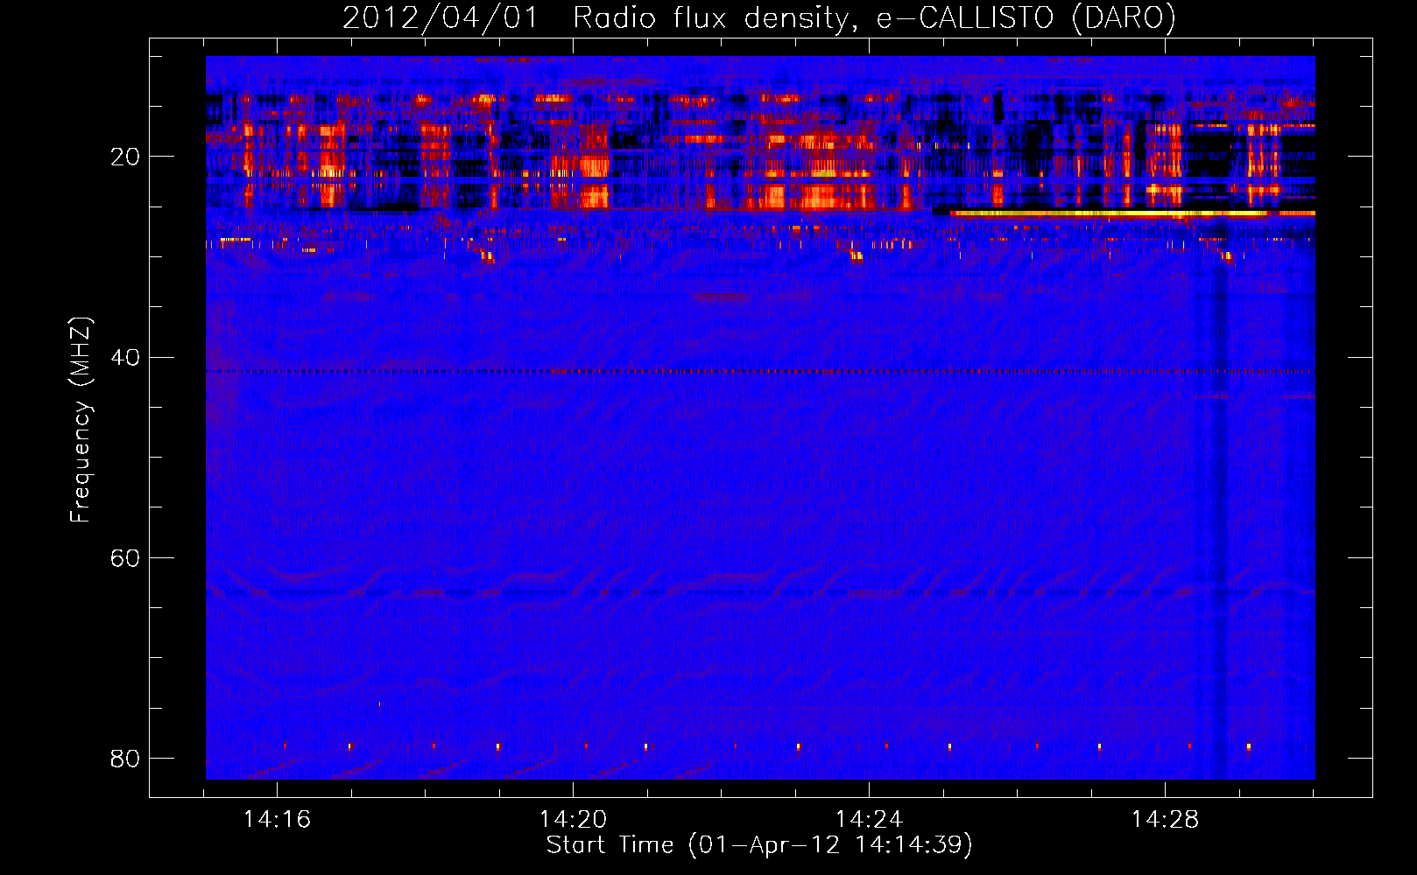The width and height of the screenshot is (1417, 875).
Task: Click the 'Start Time (01-Apr-12 14:14:39)' x-axis label
Action: point(759,845)
